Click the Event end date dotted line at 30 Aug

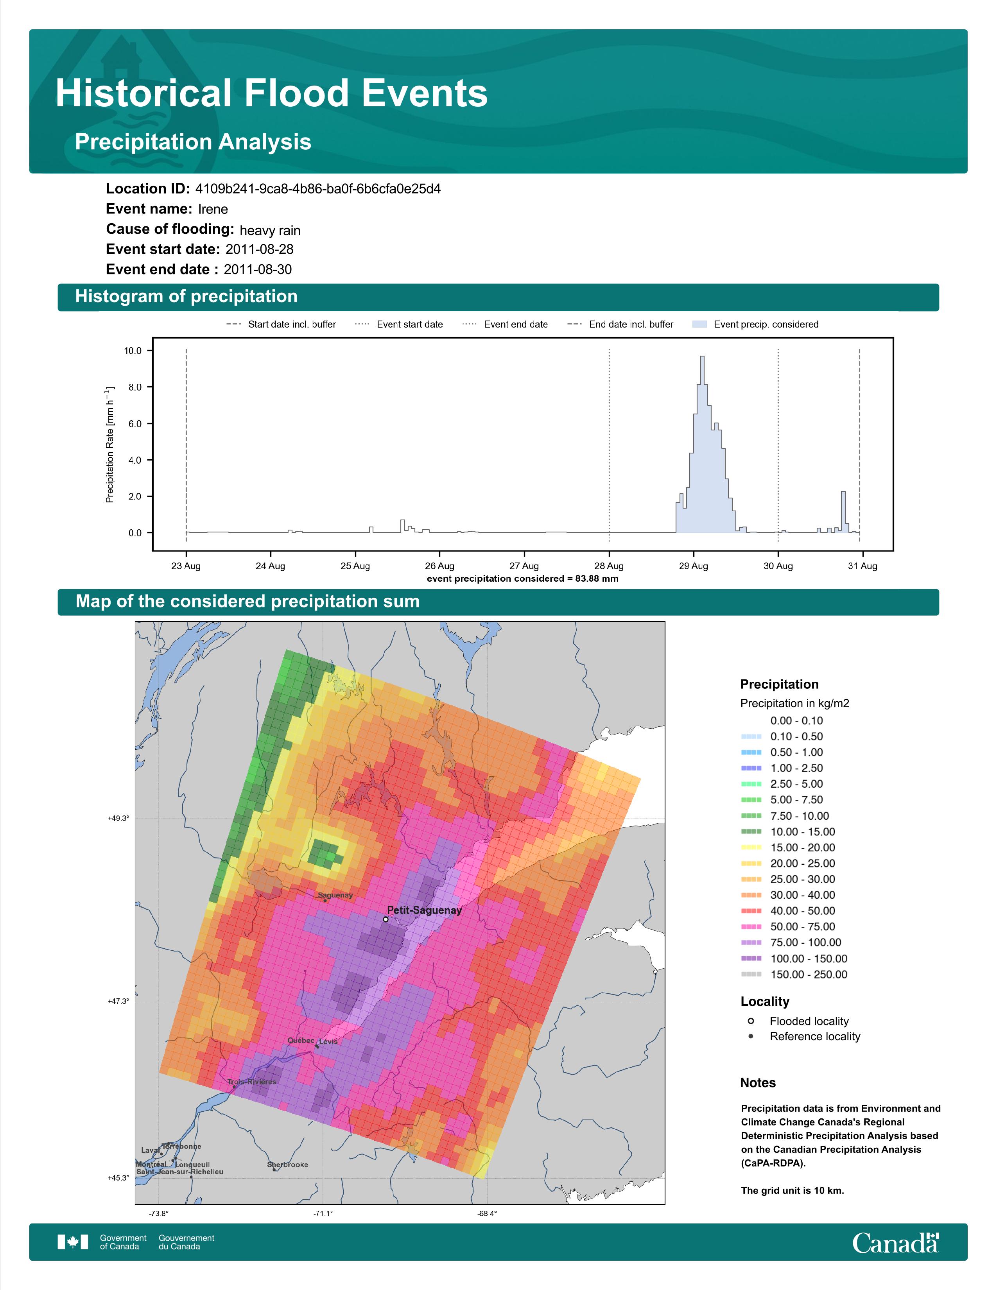point(778,445)
